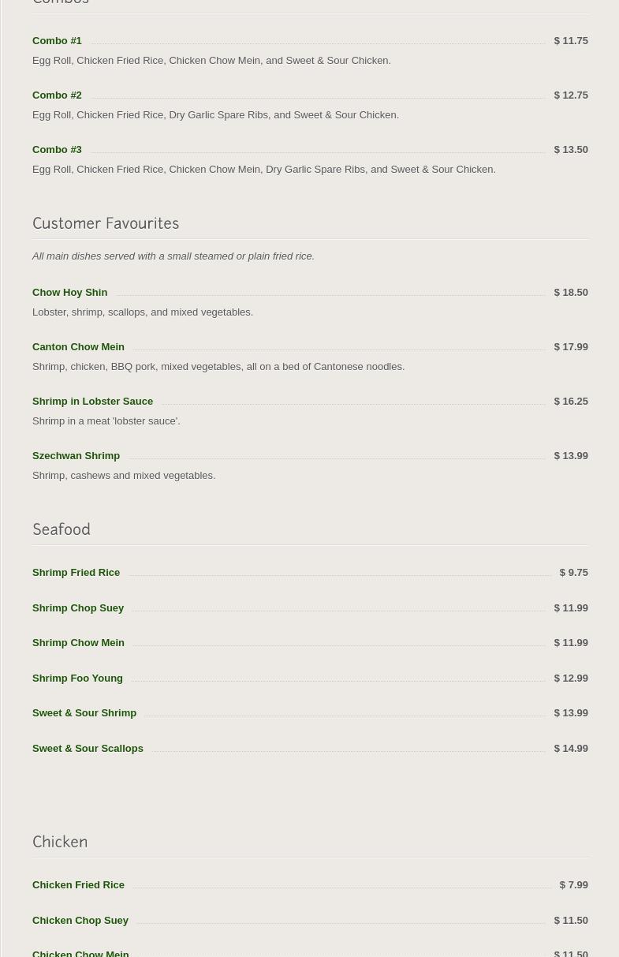The width and height of the screenshot is (619, 957).
Task: Open Chicken Fried Rice item
Action: (78, 885)
